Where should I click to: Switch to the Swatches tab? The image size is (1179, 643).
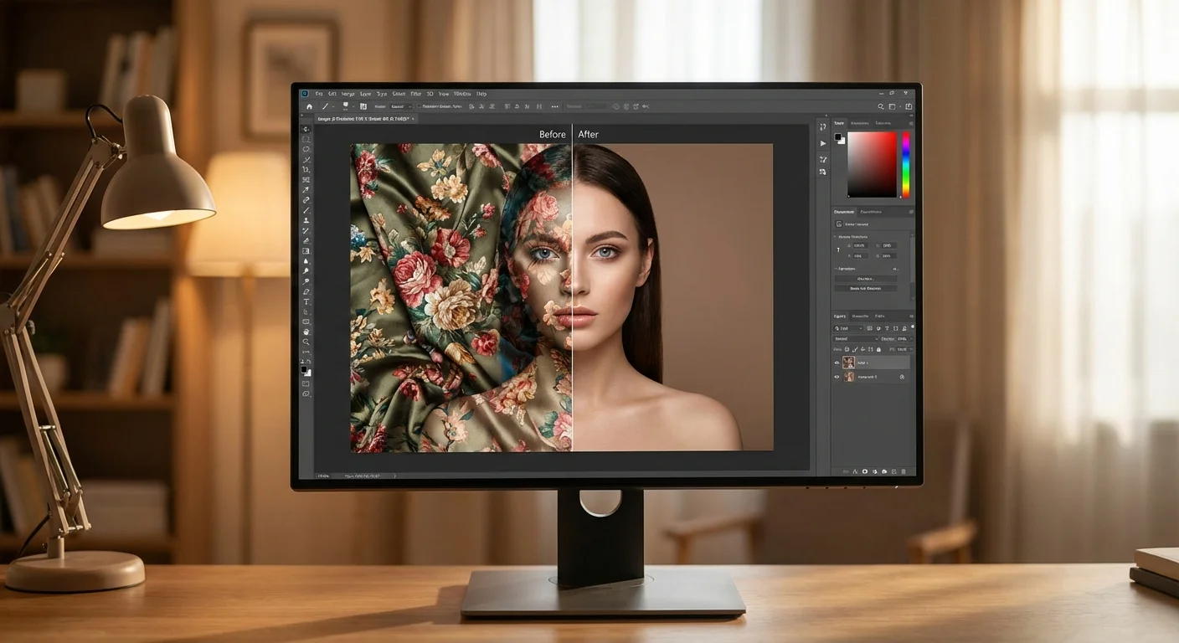click(858, 122)
